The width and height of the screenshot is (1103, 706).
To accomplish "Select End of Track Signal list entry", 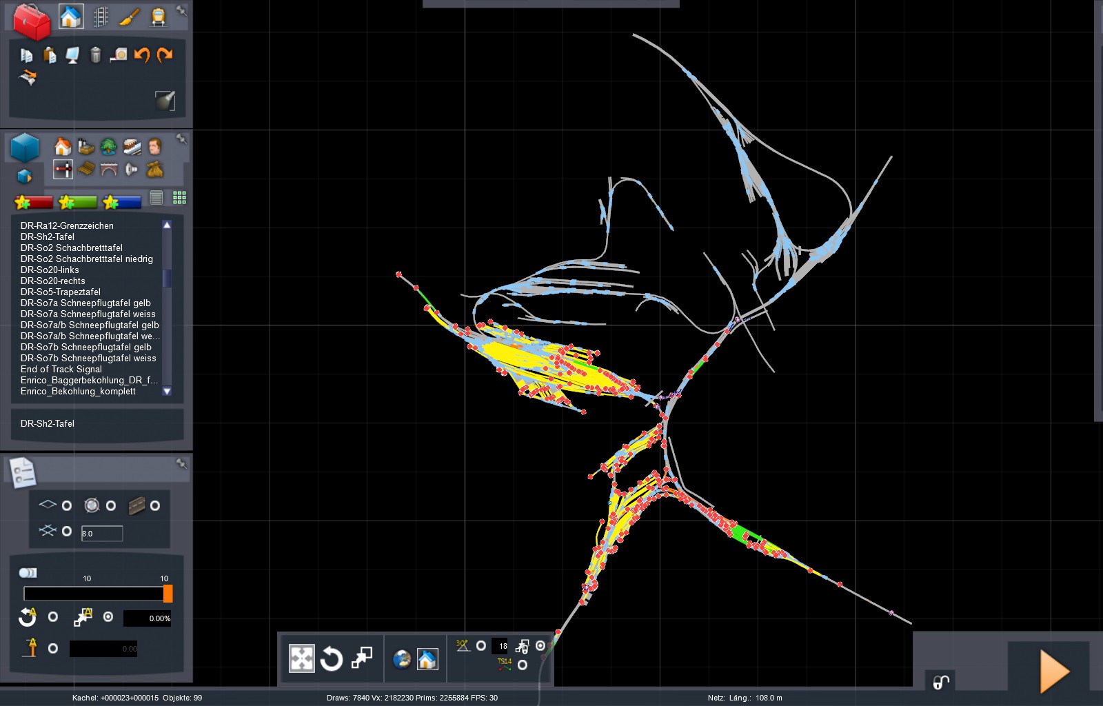I will tap(61, 369).
